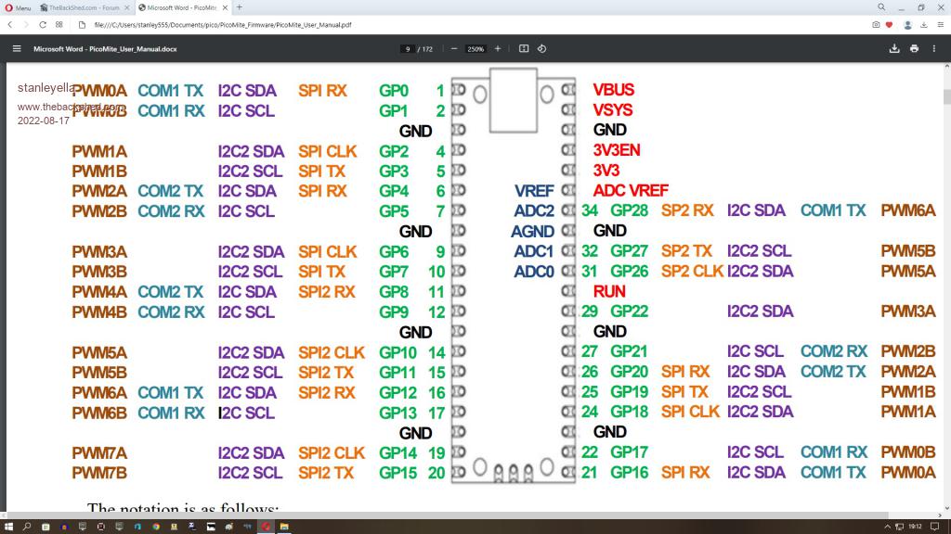This screenshot has width=951, height=534.
Task: Open the Windows Start menu
Action: 8,527
